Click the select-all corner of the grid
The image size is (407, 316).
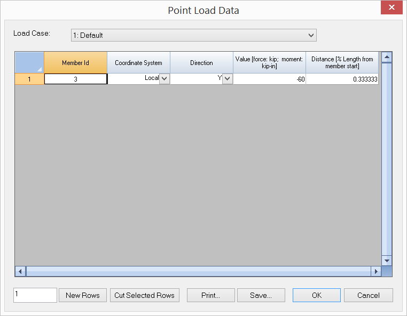point(29,62)
